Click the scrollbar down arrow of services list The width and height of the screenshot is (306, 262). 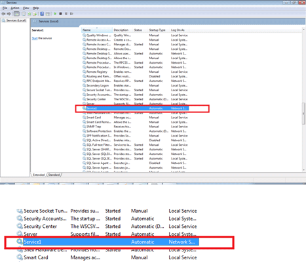click(x=303, y=170)
